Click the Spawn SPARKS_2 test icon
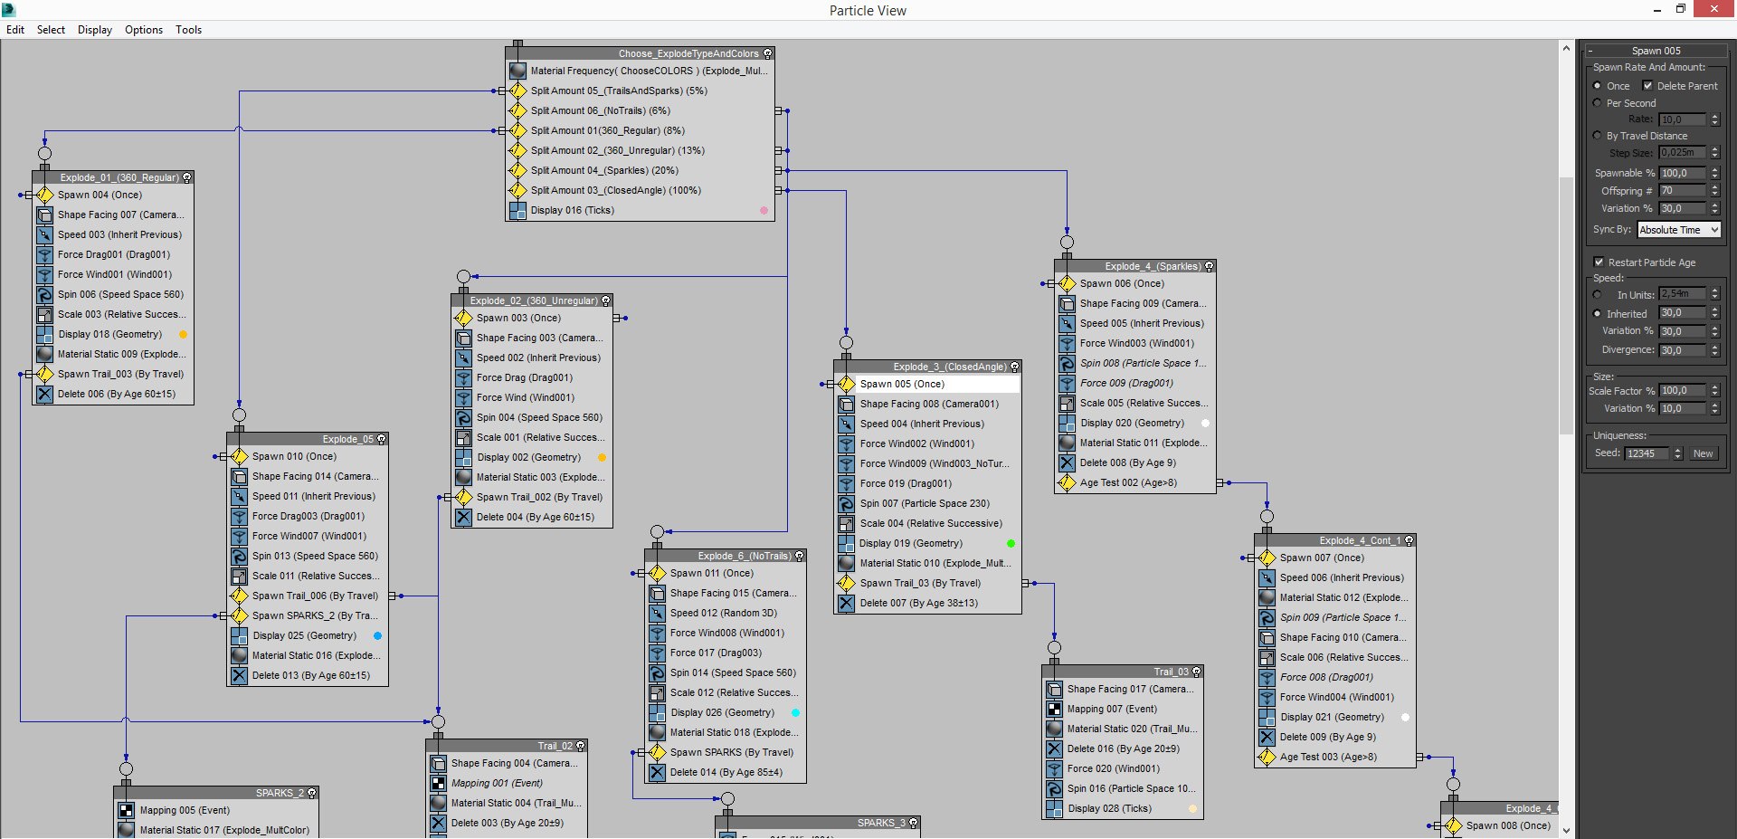This screenshot has height=839, width=1737. pos(239,615)
